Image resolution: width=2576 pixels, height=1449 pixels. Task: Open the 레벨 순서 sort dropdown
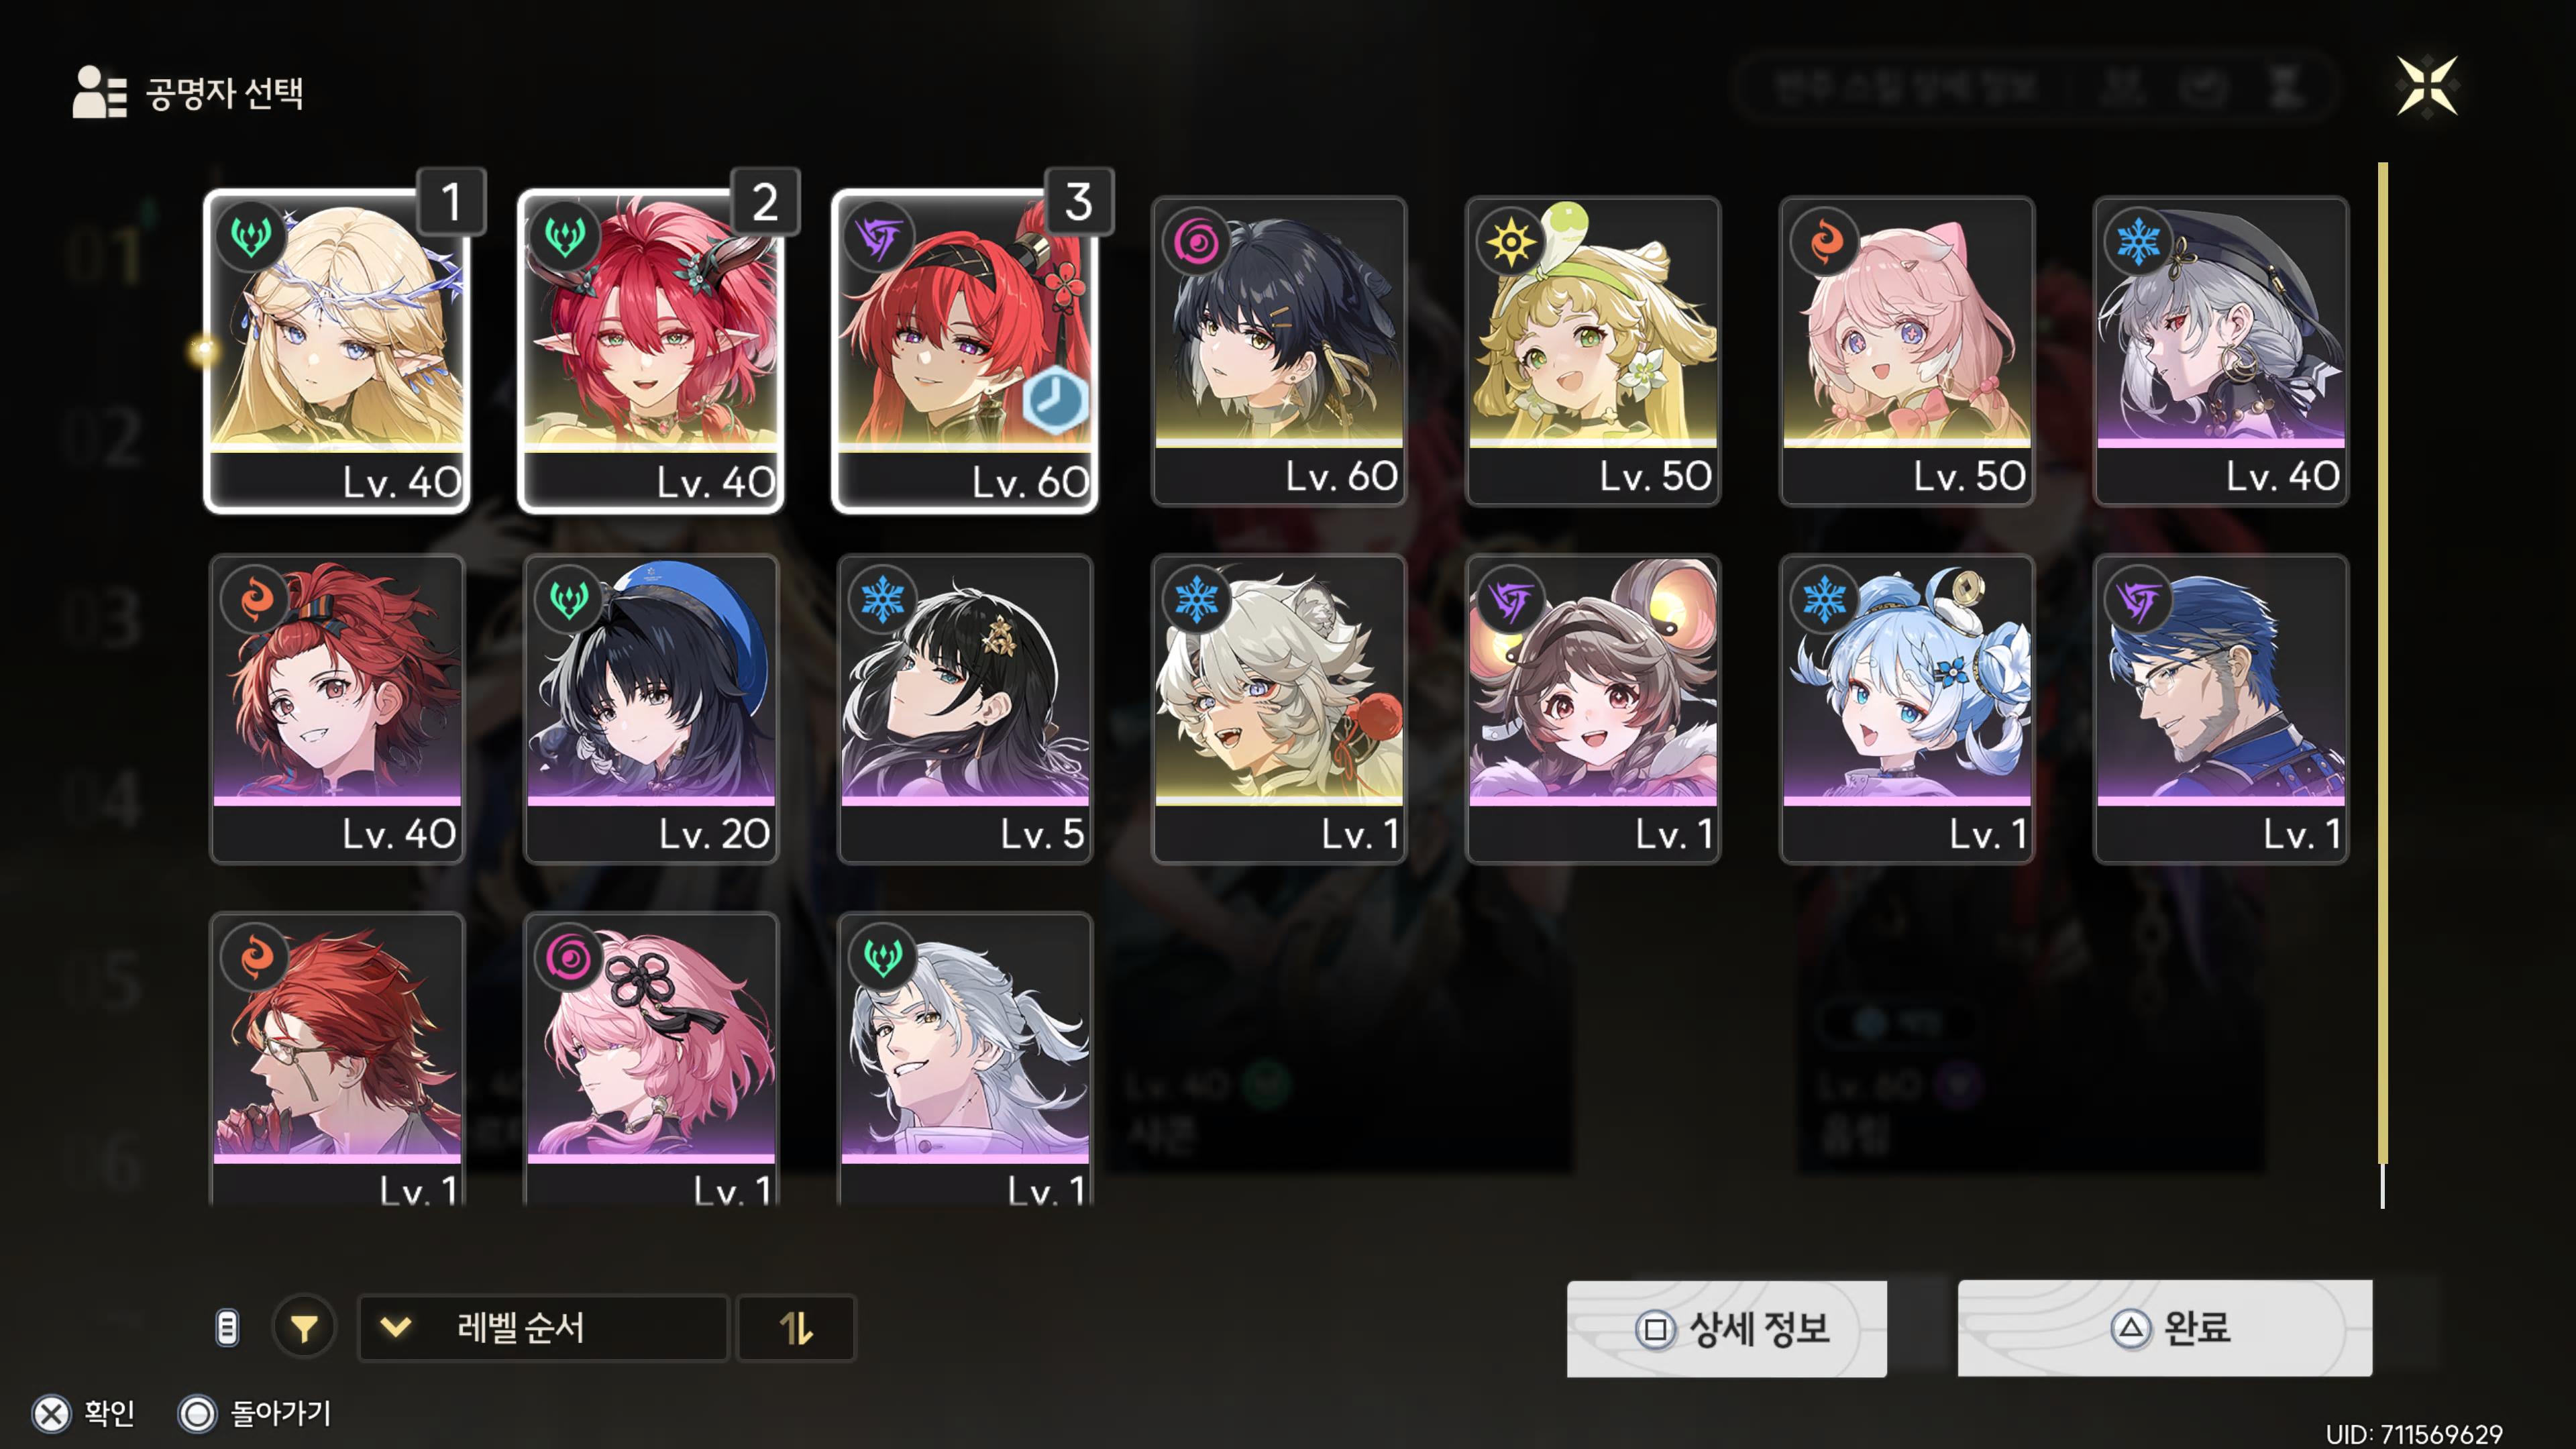[543, 1328]
